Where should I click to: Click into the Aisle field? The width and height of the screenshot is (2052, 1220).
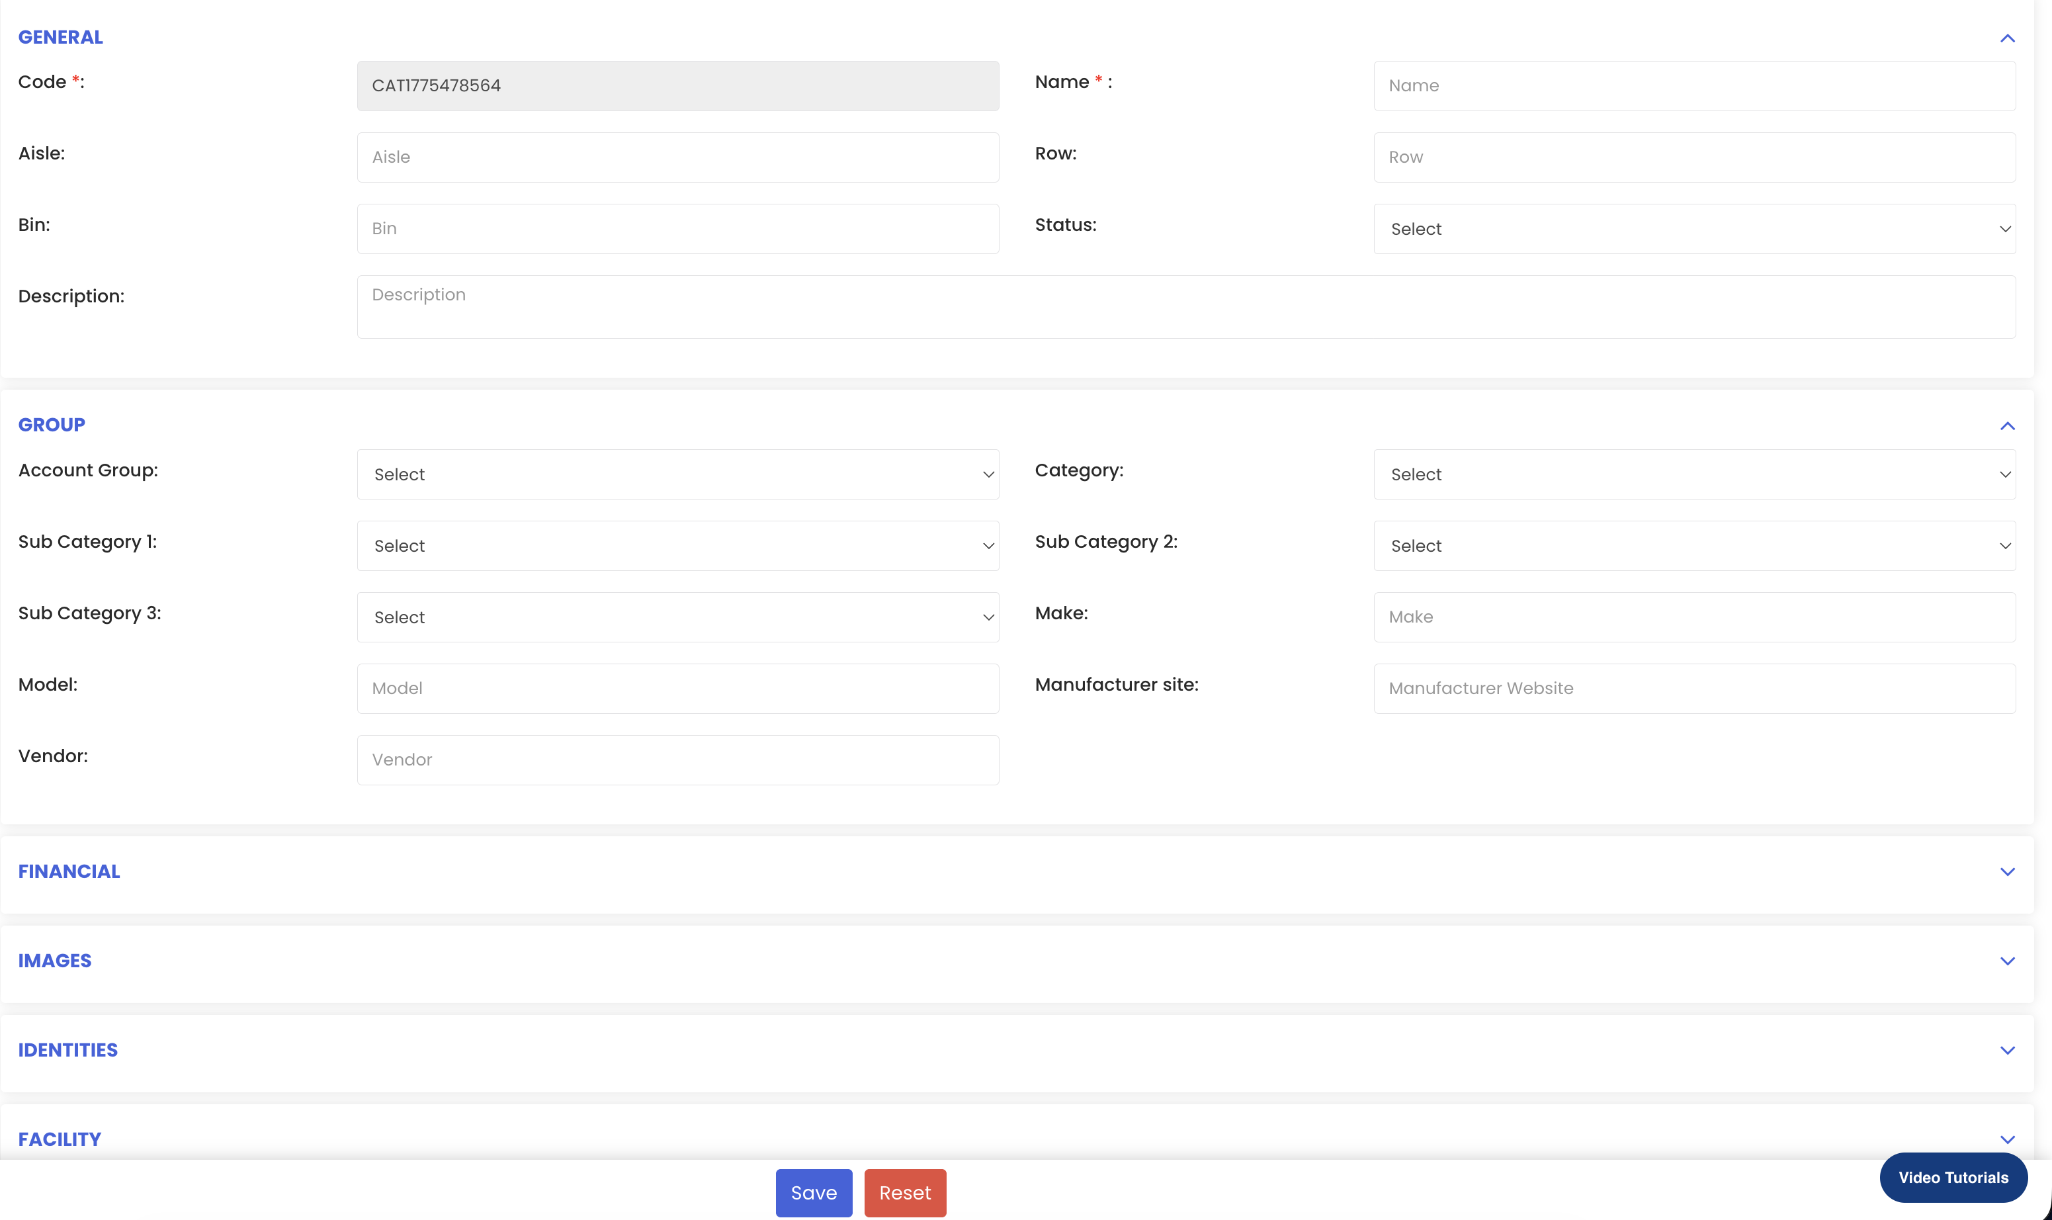677,157
